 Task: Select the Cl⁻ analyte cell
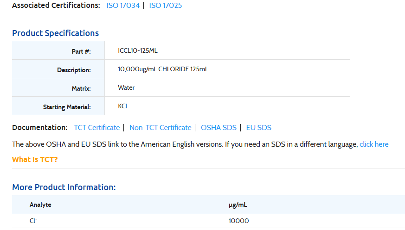33,221
